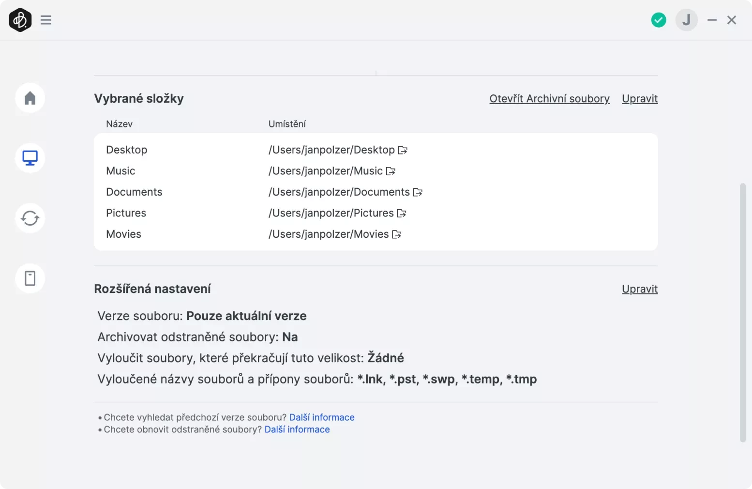The height and width of the screenshot is (489, 752).
Task: Select the Desktop folder name
Action: click(x=127, y=150)
